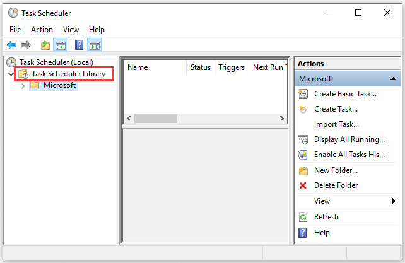This screenshot has height=263, width=405.
Task: Open the Help menu in the menu bar
Action: coord(97,30)
